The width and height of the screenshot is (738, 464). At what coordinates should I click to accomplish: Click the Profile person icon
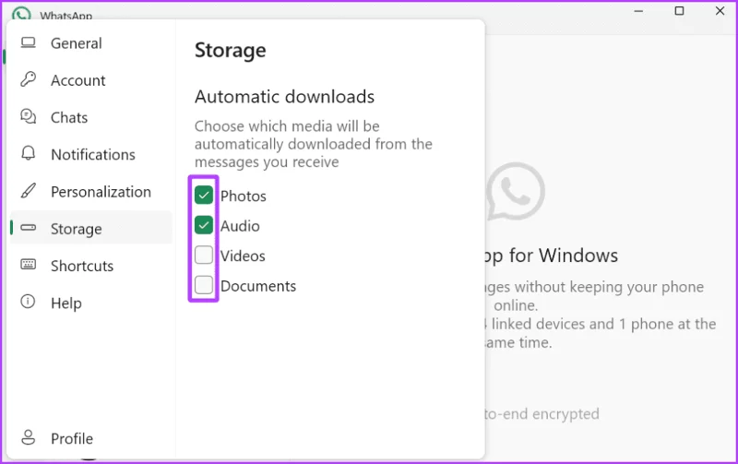pyautogui.click(x=29, y=437)
